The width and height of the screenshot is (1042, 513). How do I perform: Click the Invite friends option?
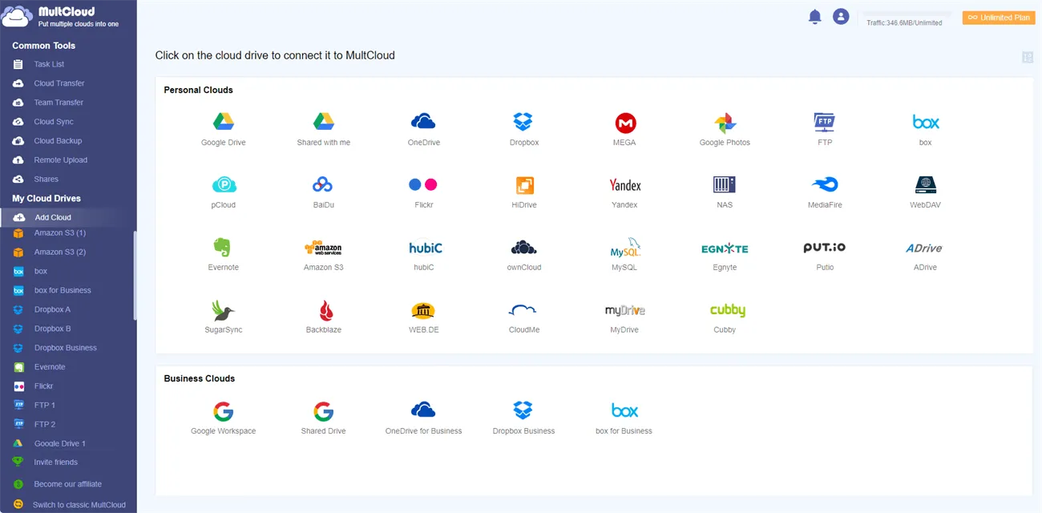(x=55, y=462)
